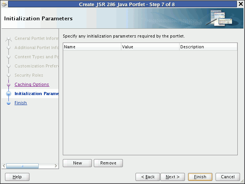This screenshot has height=184, width=245.
Task: Click the Description column header
Action: tap(208, 47)
